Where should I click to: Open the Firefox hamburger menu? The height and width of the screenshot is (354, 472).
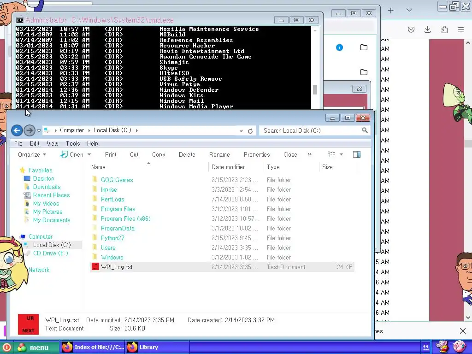pyautogui.click(x=461, y=29)
